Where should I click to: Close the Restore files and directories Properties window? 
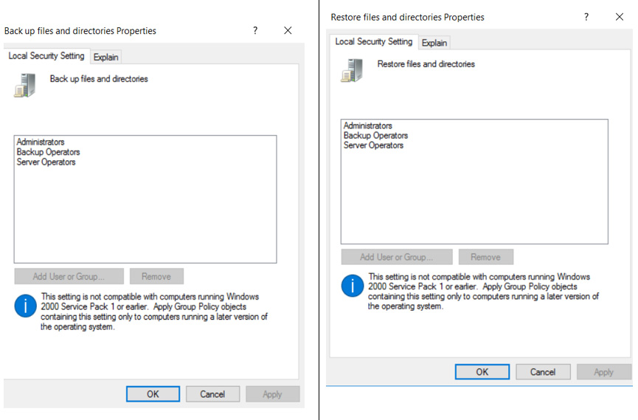[620, 17]
